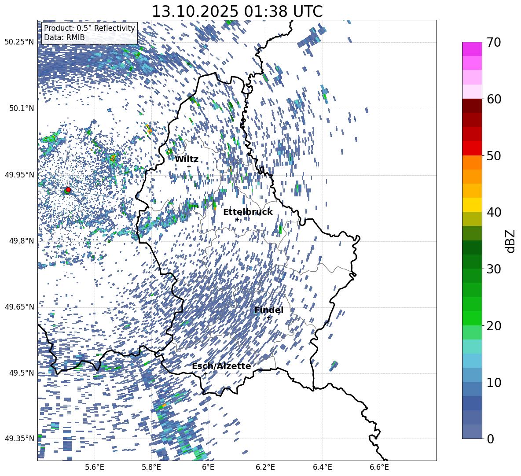This screenshot has height=476, width=521.
Task: Click the bright red colorbar swatch near 50
Action: pyautogui.click(x=472, y=148)
